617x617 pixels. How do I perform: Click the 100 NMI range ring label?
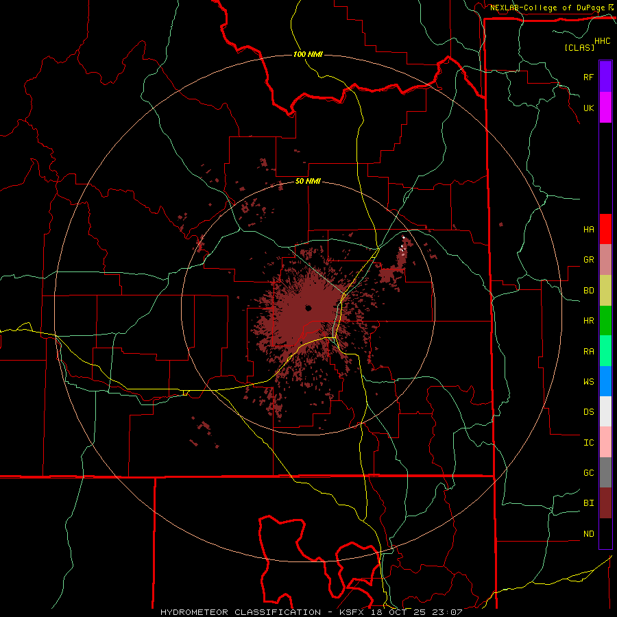(308, 54)
